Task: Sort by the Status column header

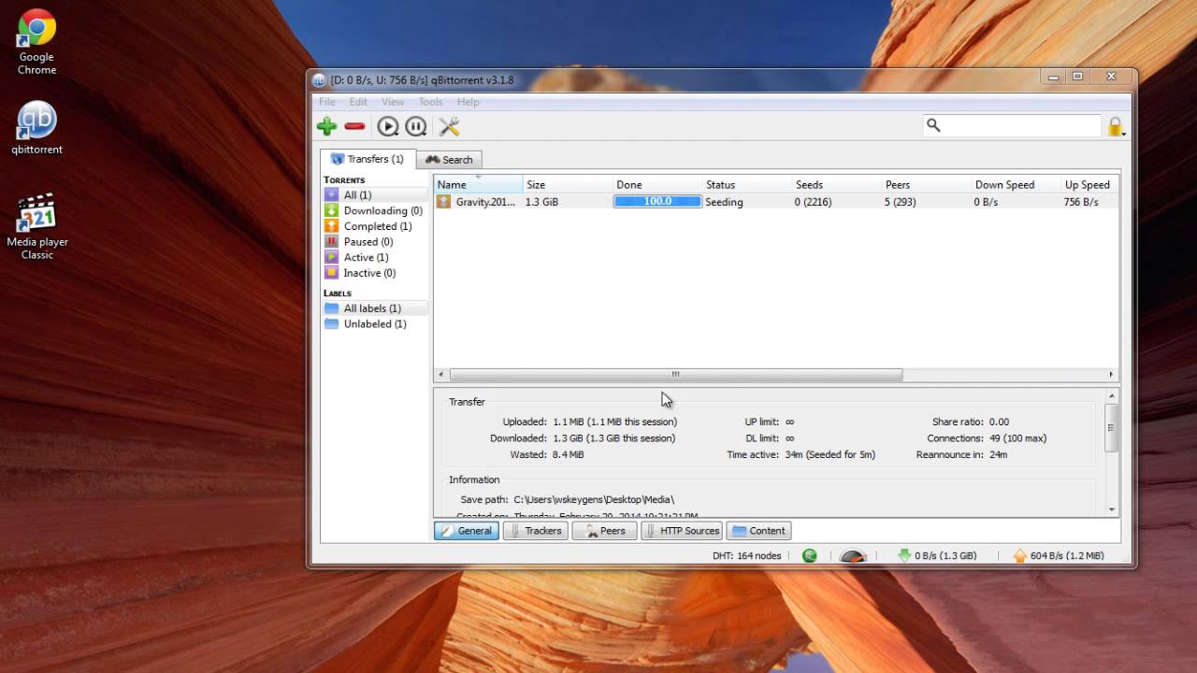Action: click(x=747, y=184)
